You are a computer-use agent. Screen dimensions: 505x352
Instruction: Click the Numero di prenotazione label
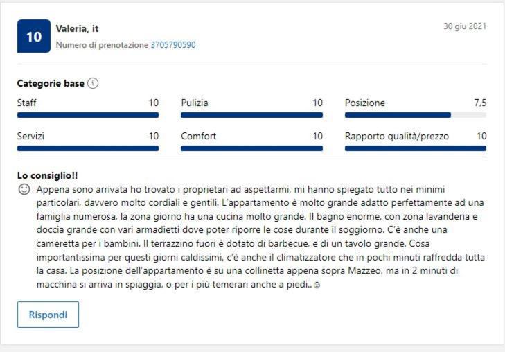click(x=102, y=45)
